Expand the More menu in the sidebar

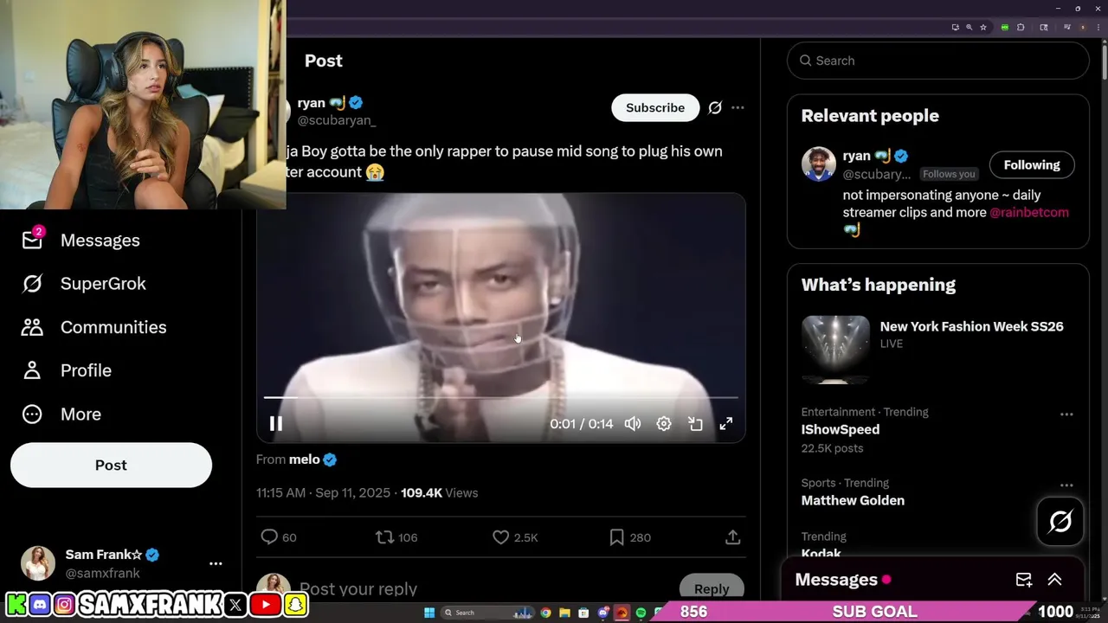[61, 414]
